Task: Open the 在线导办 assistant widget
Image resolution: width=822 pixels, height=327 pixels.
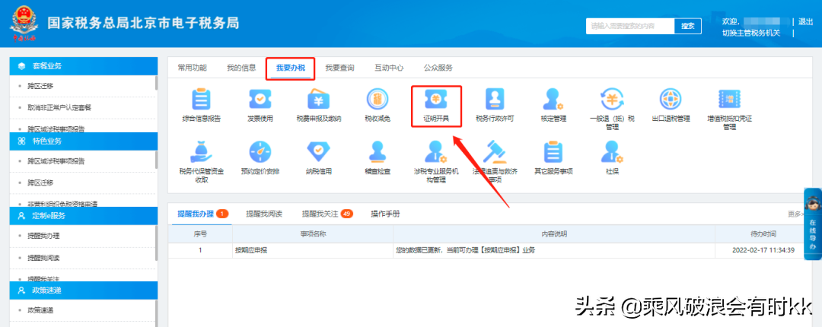Action: pyautogui.click(x=812, y=224)
